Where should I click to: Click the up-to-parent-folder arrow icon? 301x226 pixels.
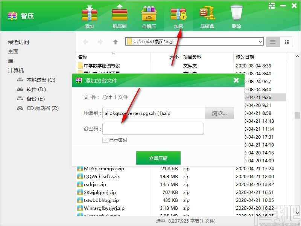[x=115, y=41]
